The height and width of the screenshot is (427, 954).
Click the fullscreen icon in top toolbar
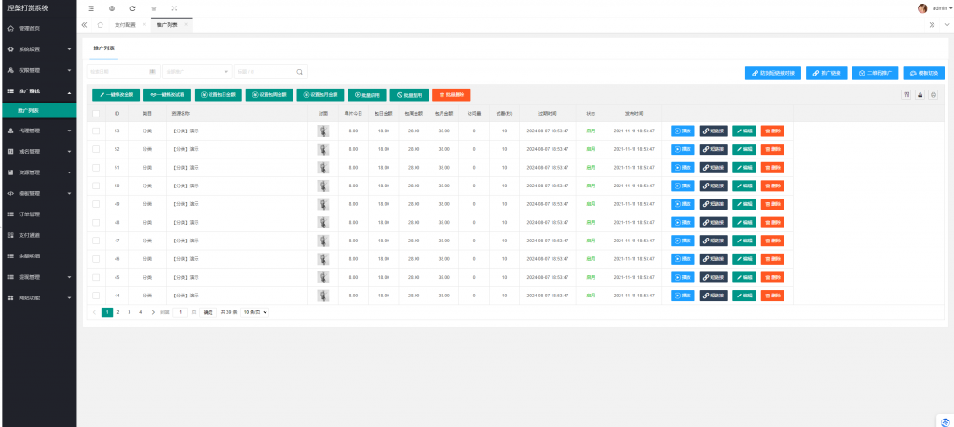[x=174, y=8]
